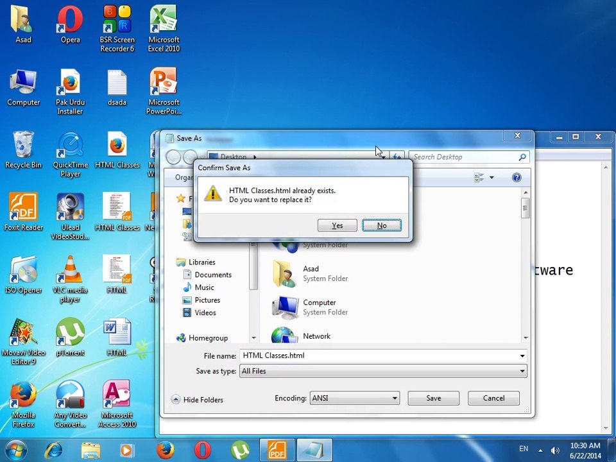Select Movavi Video Editor 9 desktop icon

(x=23, y=341)
